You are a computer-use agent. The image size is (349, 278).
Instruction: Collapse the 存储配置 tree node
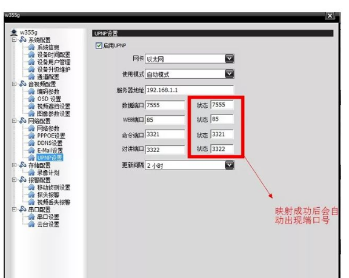point(15,165)
